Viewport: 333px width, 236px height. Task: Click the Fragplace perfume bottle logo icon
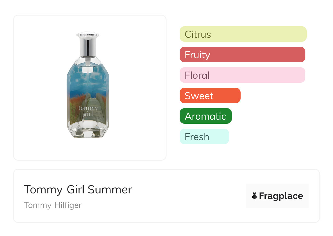tap(255, 196)
